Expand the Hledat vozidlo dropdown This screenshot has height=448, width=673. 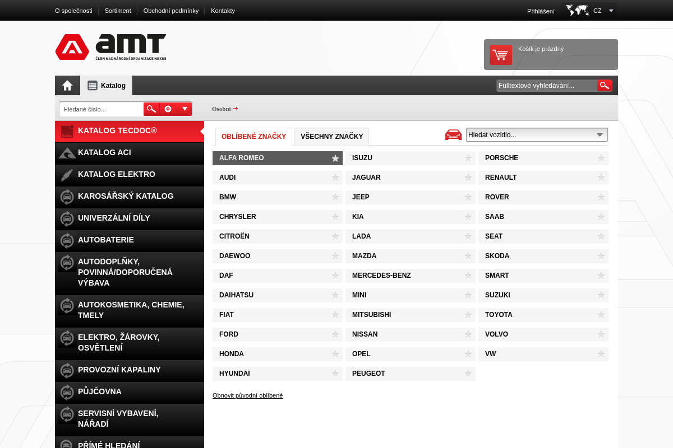(537, 135)
